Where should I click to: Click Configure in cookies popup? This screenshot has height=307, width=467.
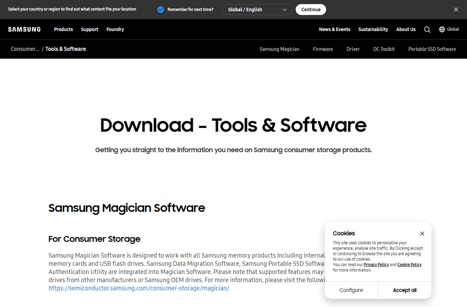[351, 290]
